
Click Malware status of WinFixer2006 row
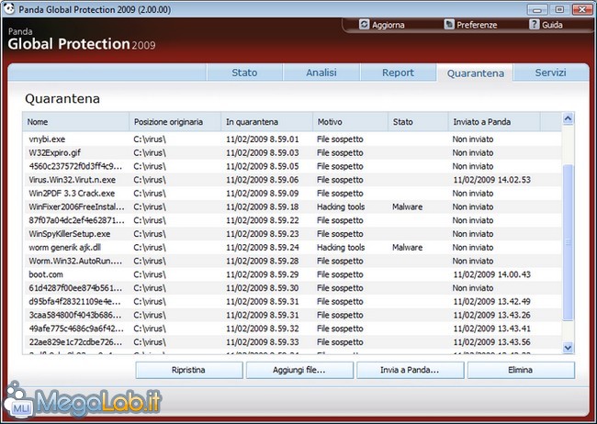(x=408, y=206)
